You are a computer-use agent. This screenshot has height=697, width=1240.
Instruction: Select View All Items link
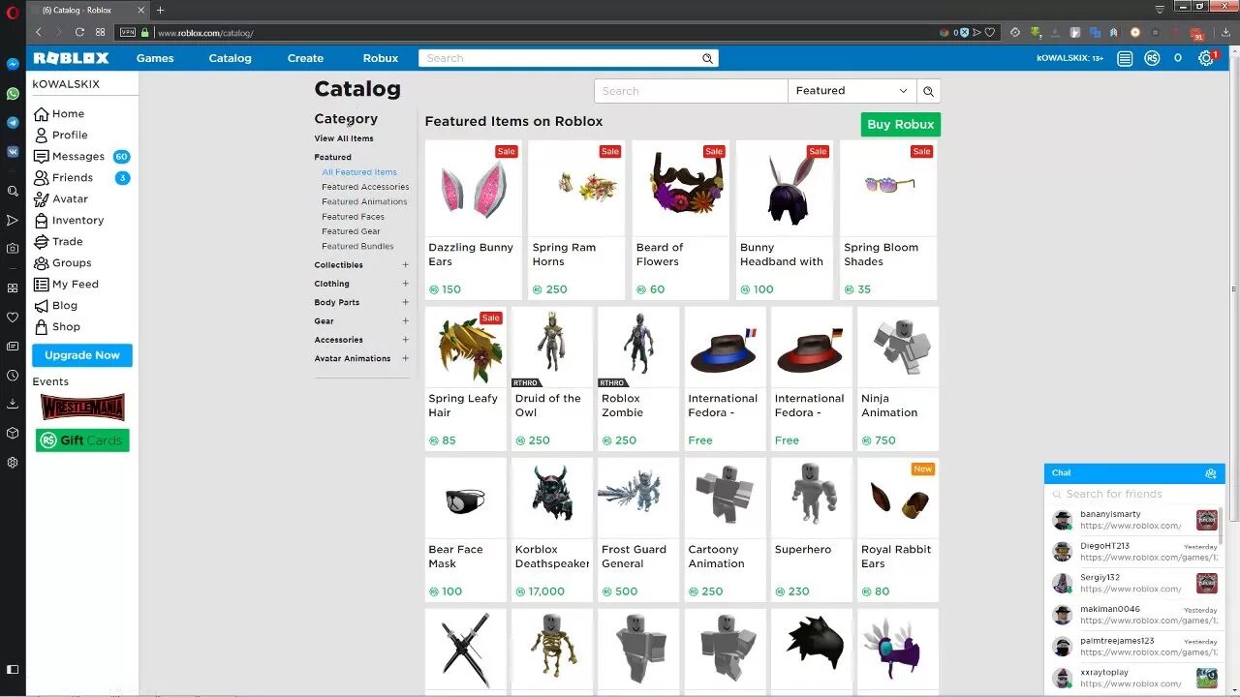pyautogui.click(x=344, y=138)
